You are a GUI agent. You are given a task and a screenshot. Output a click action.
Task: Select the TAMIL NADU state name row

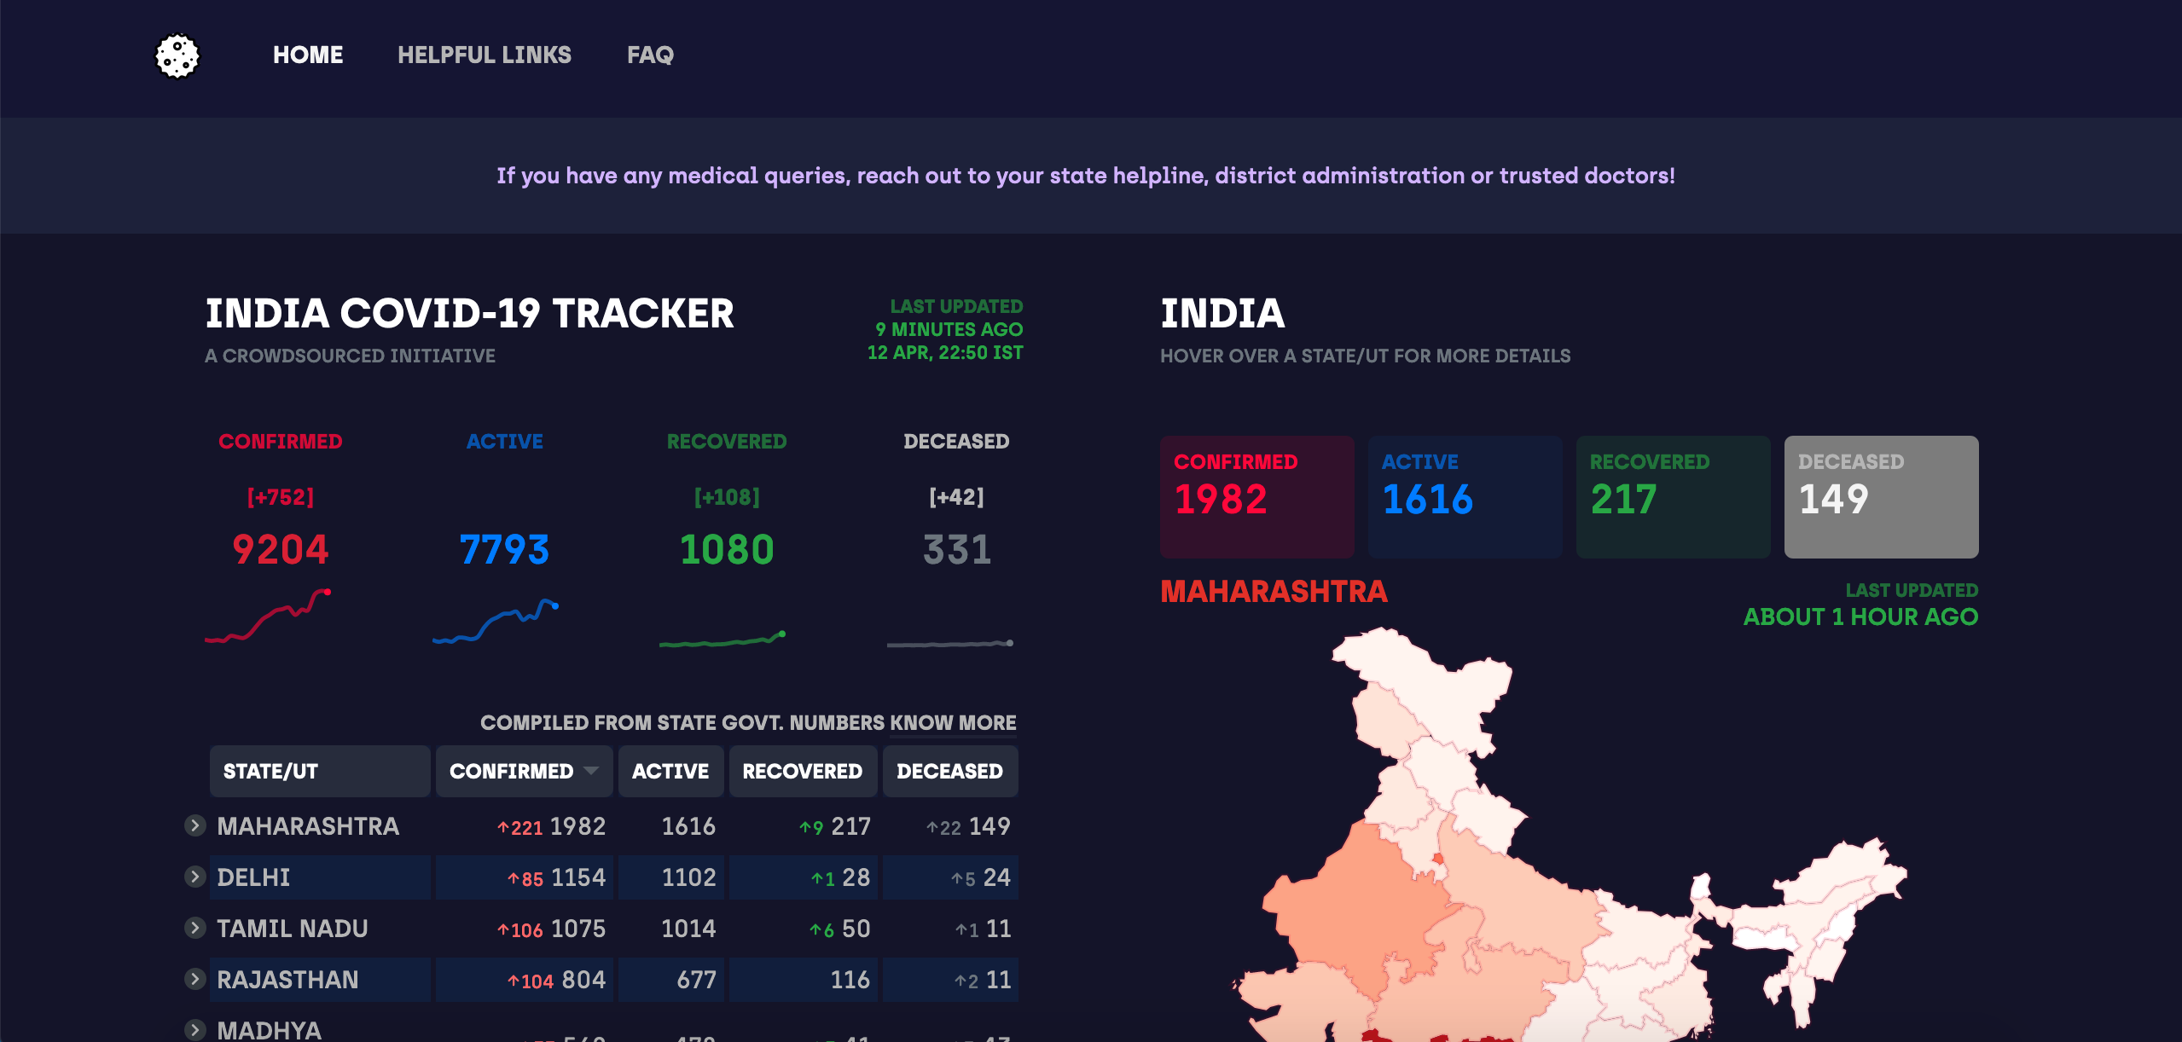tap(293, 928)
